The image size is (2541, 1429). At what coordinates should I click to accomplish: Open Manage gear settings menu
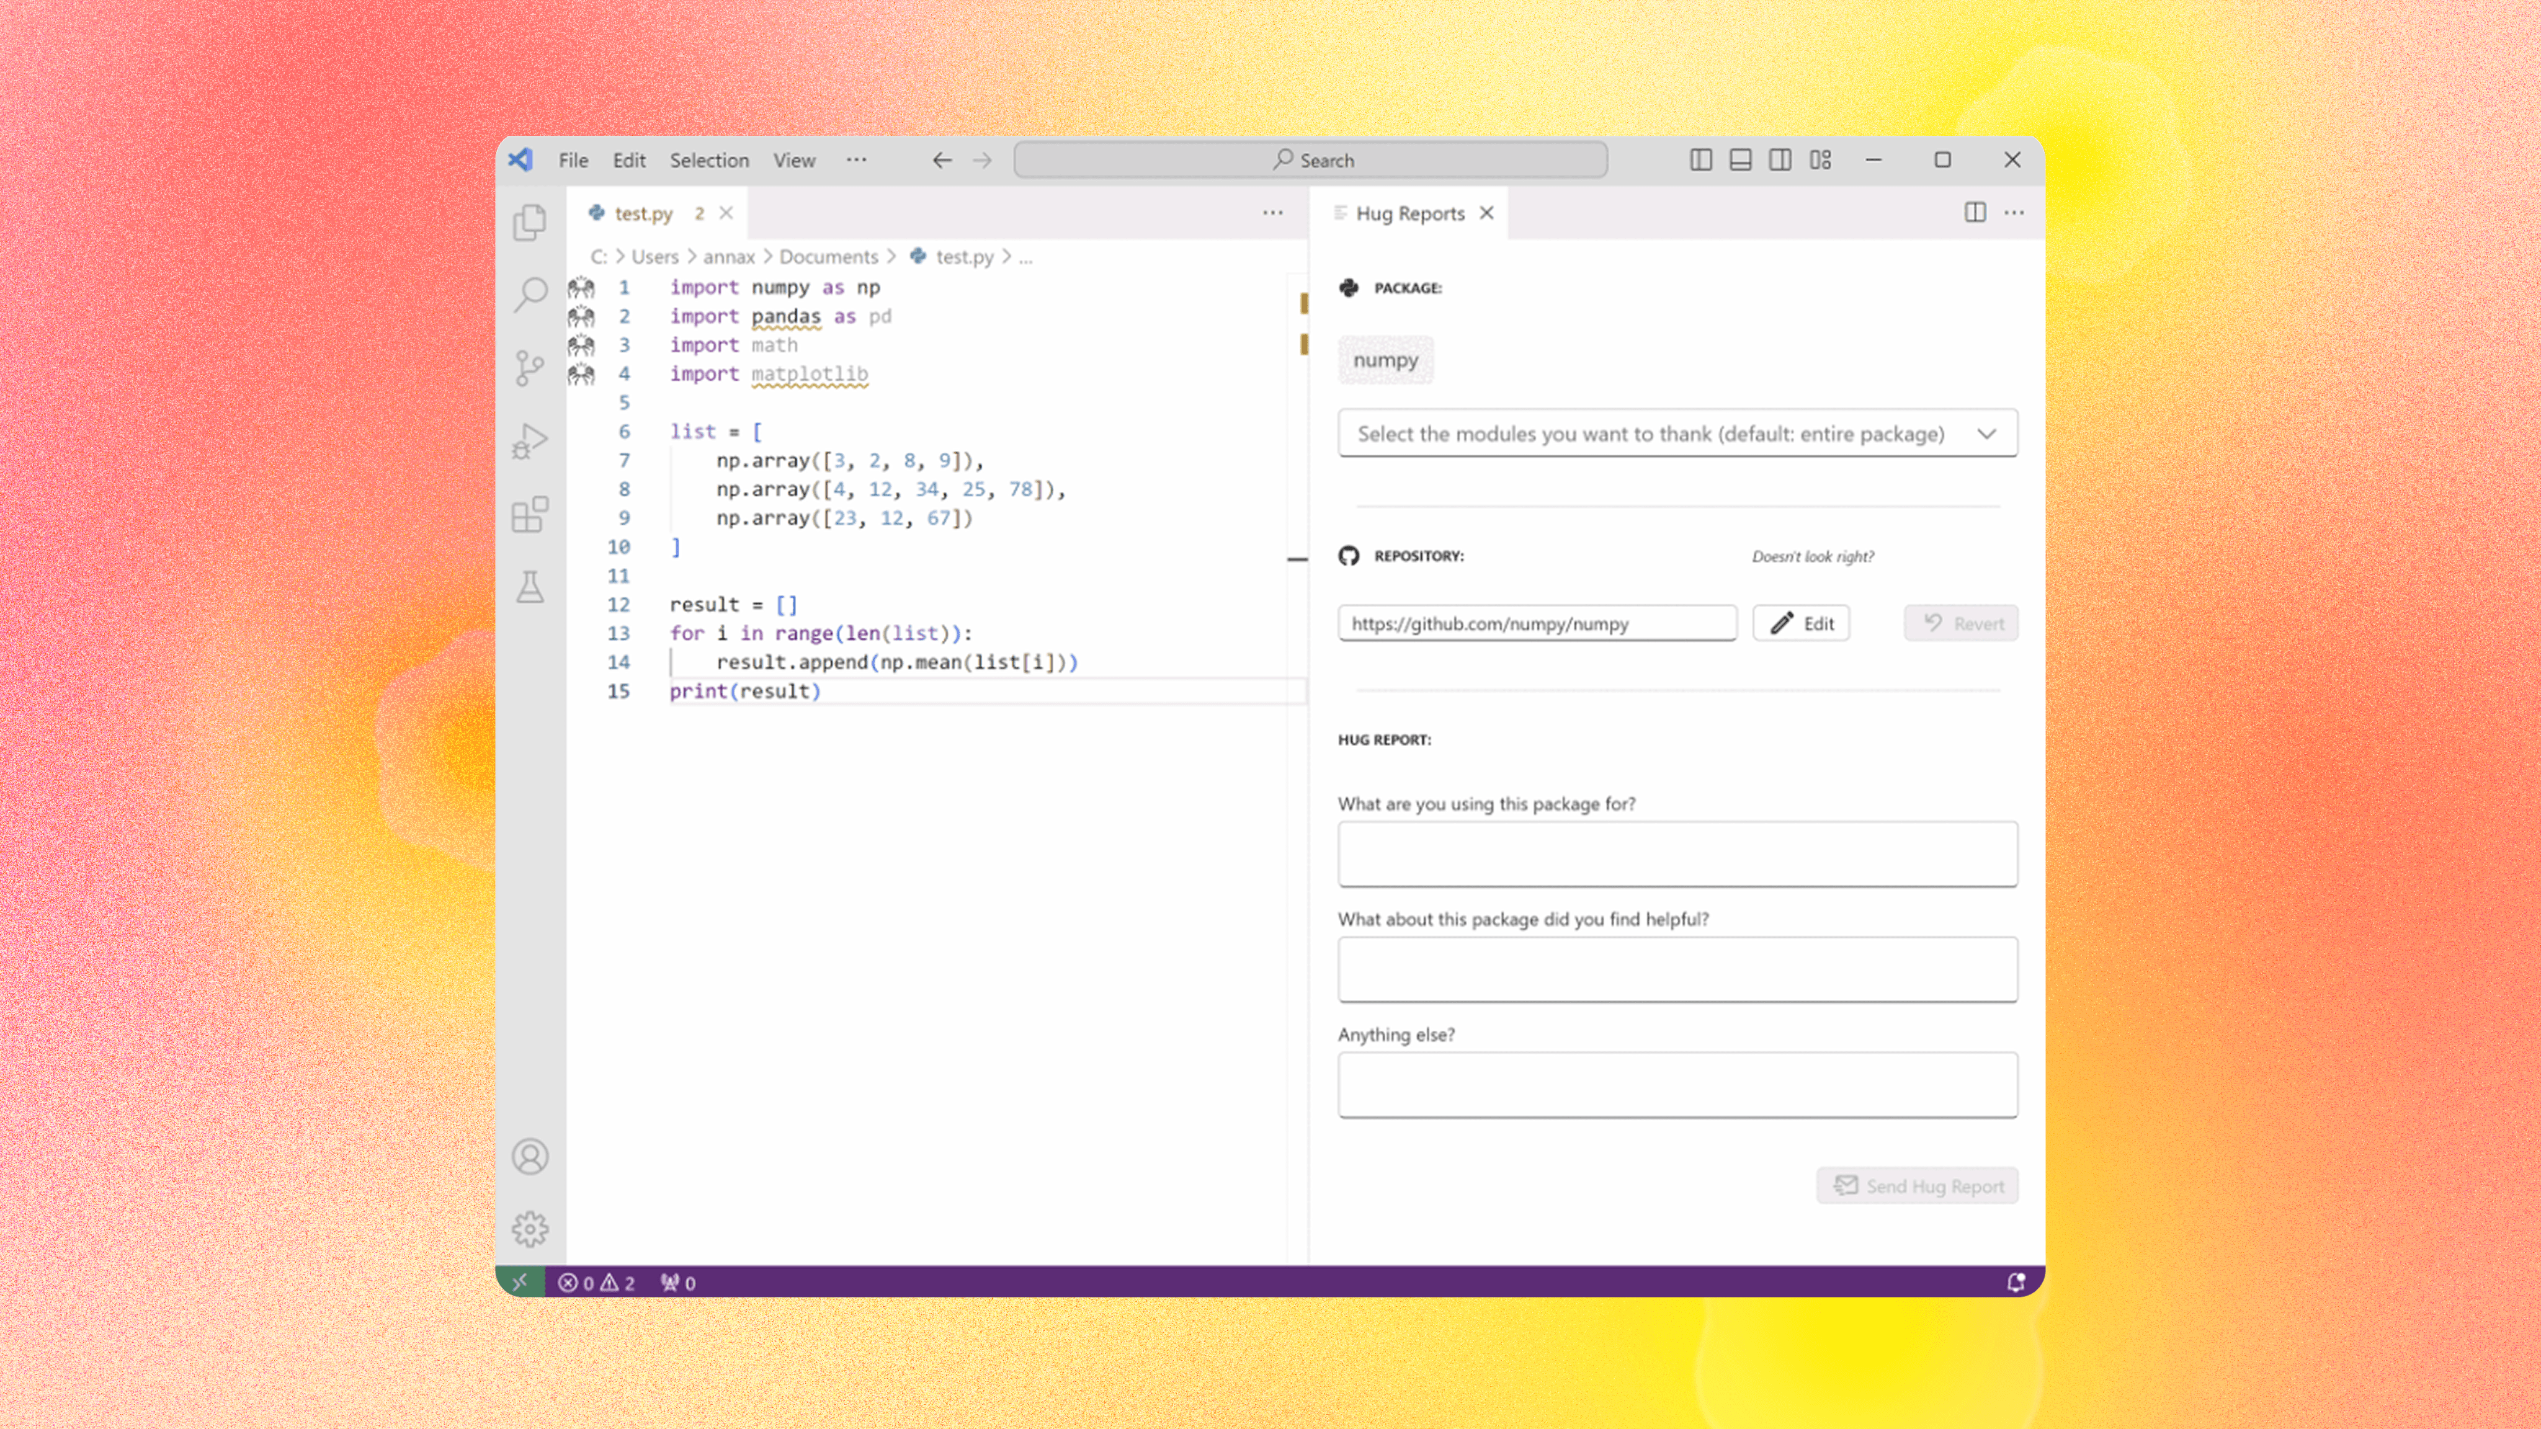530,1229
